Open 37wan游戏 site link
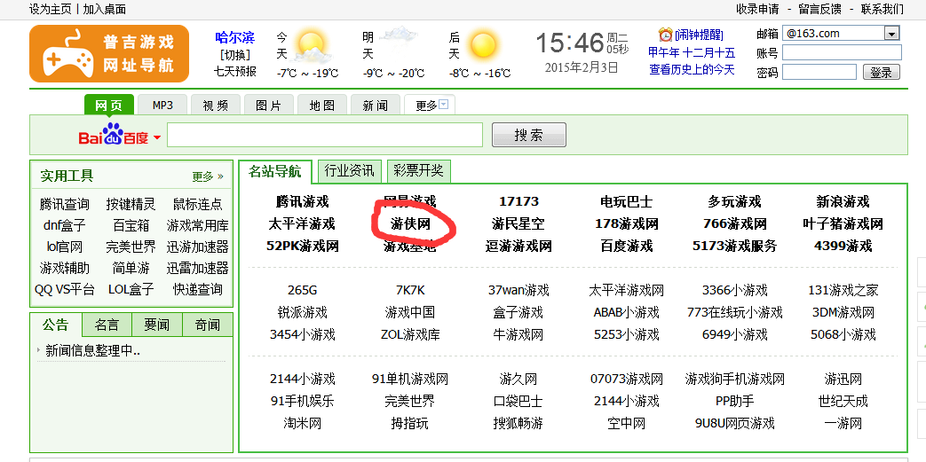The width and height of the screenshot is (926, 462). 518,290
